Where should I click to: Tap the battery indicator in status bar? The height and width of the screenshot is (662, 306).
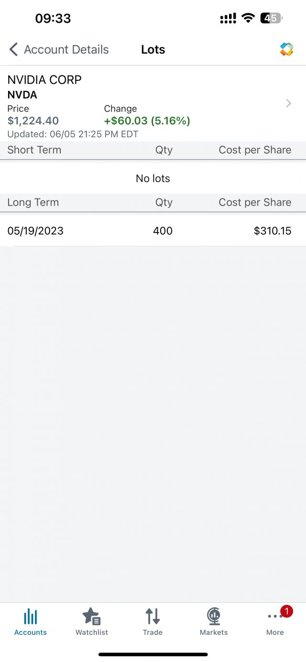271,19
